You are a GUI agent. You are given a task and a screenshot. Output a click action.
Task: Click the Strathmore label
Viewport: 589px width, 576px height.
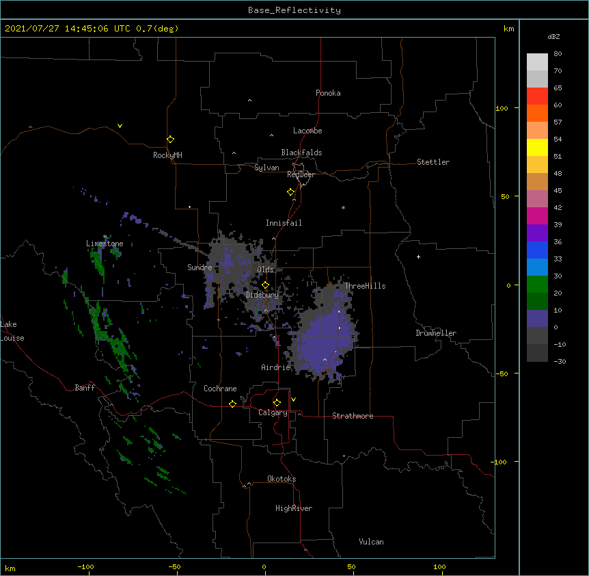pos(353,416)
